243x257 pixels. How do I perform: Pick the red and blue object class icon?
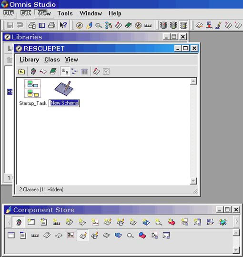tap(142, 235)
